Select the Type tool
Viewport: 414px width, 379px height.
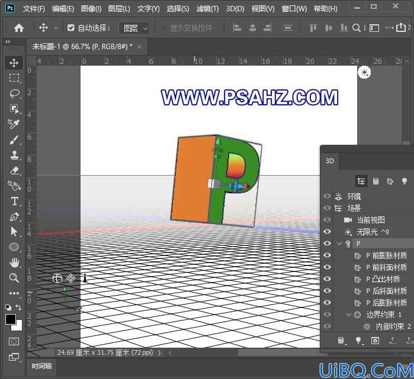(14, 202)
